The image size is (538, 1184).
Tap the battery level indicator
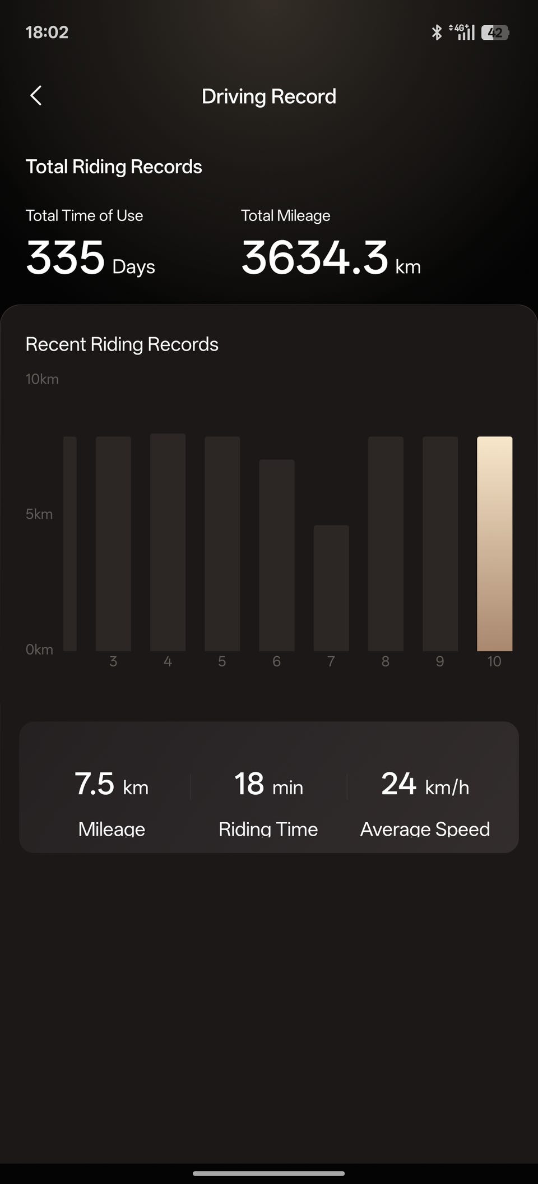coord(495,33)
